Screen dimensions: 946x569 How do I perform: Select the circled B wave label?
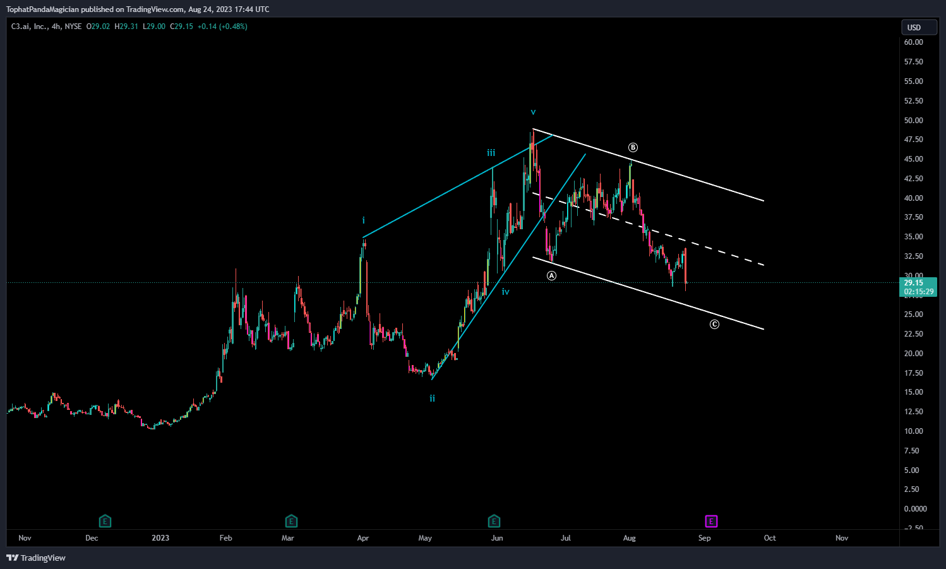click(x=633, y=147)
